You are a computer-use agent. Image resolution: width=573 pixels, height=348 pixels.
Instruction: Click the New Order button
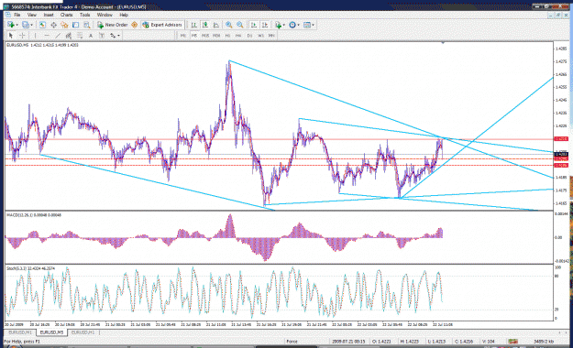(x=113, y=25)
